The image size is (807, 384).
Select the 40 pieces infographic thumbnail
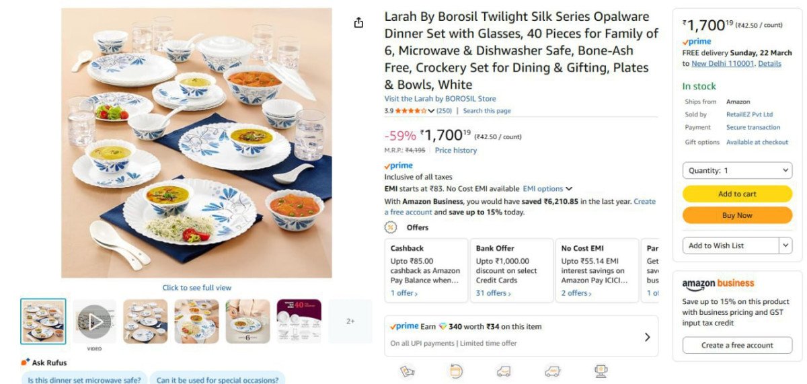(299, 321)
